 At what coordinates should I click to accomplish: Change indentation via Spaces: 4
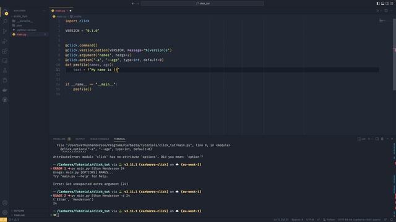[x=297, y=220]
